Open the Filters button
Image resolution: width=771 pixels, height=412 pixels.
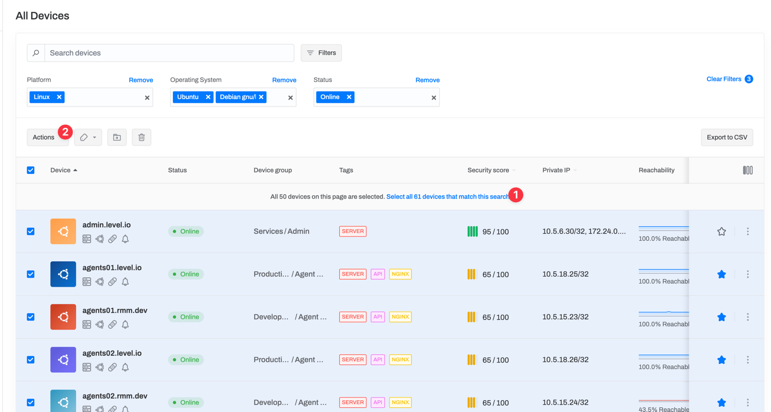pos(321,53)
